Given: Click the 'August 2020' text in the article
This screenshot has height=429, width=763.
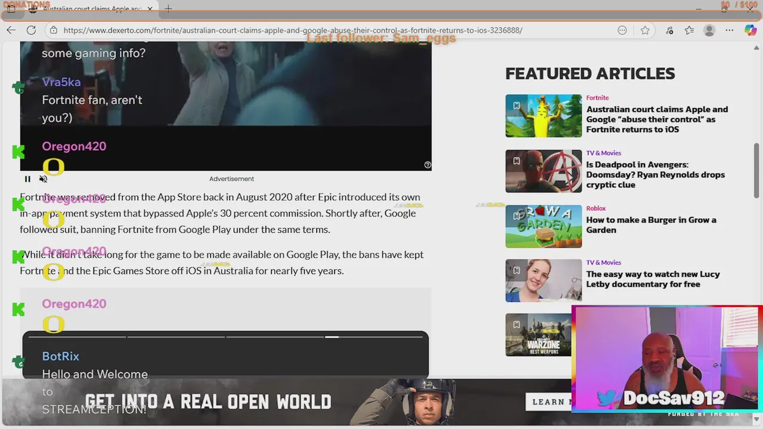Looking at the screenshot, I should click(263, 197).
